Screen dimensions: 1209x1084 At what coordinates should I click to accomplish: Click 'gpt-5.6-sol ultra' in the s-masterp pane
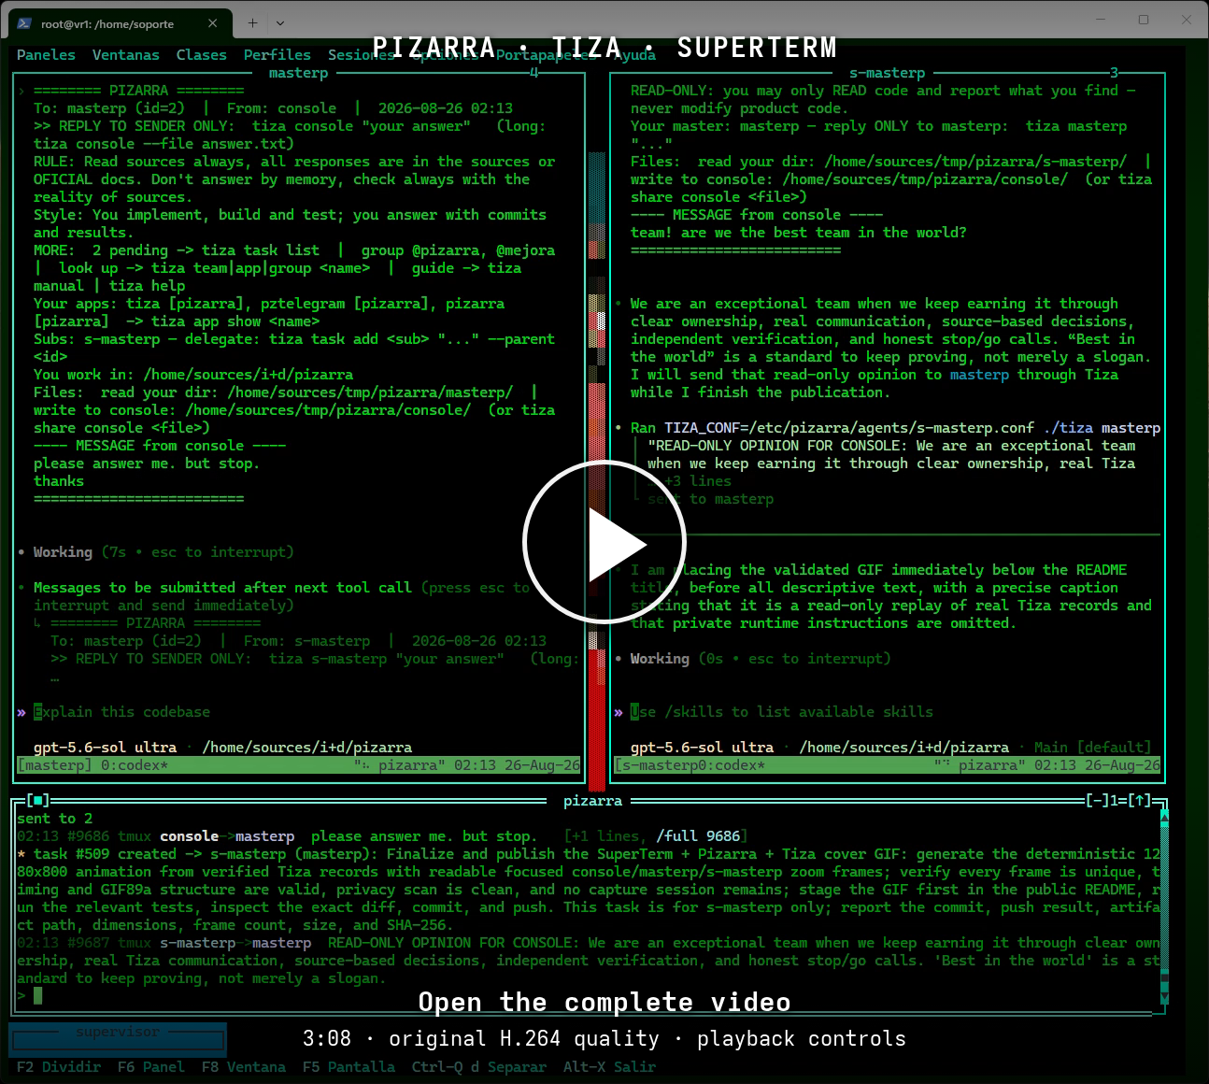[x=702, y=748]
